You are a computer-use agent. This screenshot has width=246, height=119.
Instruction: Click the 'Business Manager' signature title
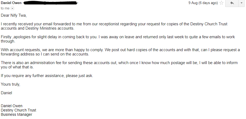(x=16, y=114)
